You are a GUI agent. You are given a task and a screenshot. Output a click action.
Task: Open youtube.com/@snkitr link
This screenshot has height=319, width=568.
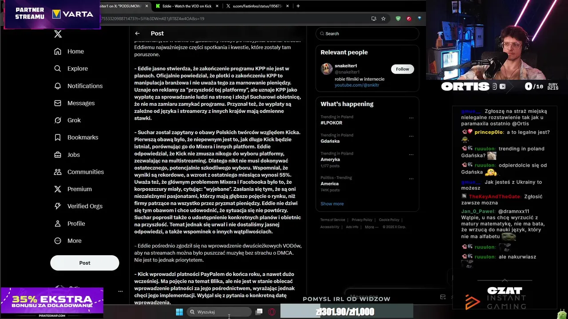coord(357,85)
